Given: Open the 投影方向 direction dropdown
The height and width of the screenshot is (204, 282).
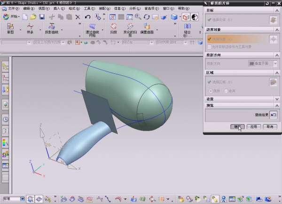Looking at the screenshot, I should [x=263, y=63].
